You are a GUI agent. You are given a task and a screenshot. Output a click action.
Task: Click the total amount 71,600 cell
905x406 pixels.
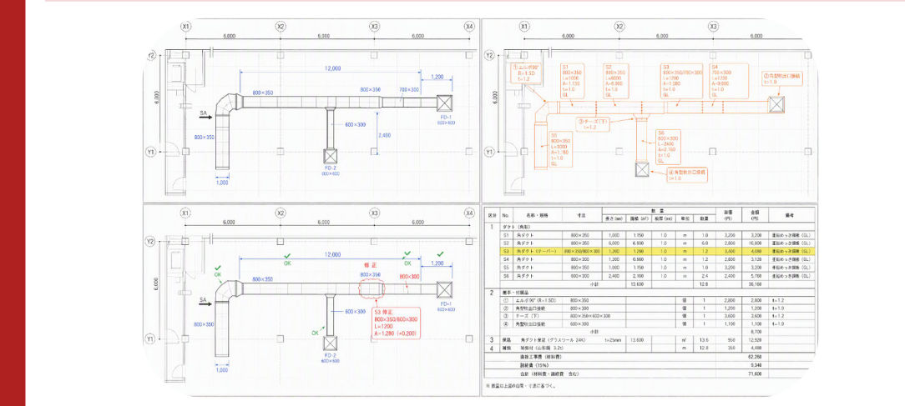pos(756,373)
